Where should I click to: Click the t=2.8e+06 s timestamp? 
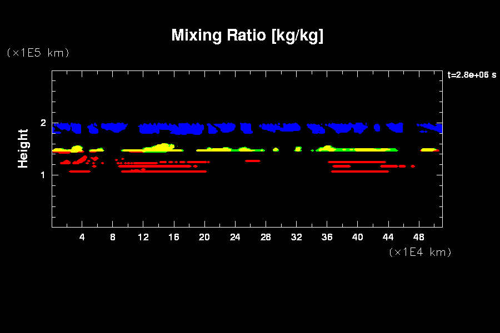coord(472,75)
